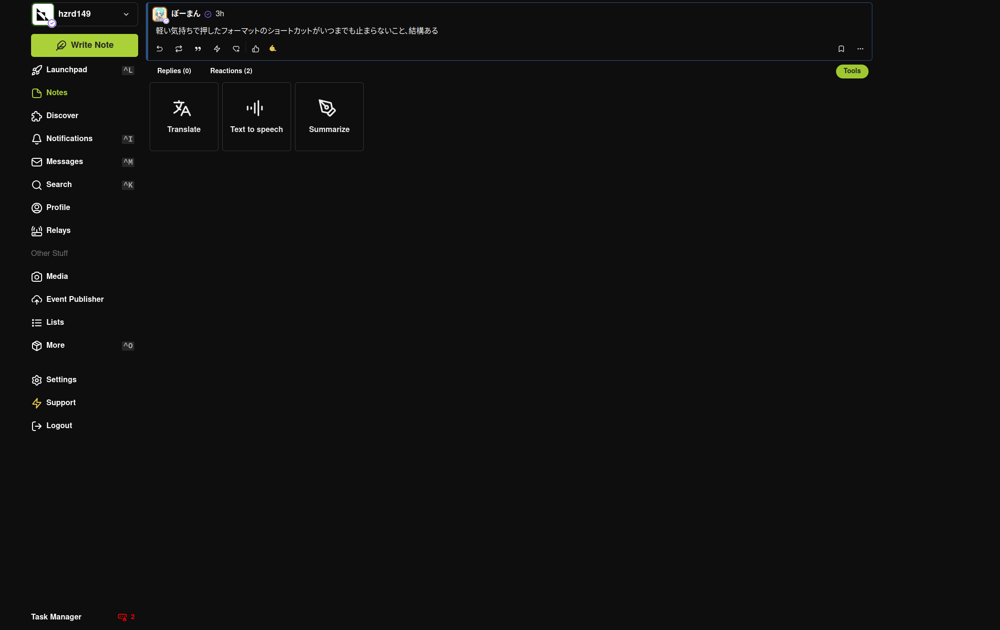Click the note text starting with 軽い気持ちで

297,31
